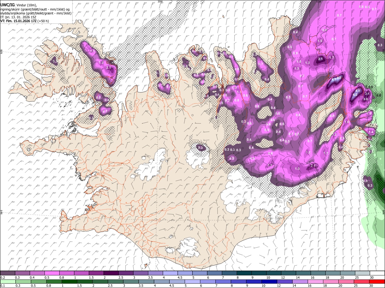
Task: Select the teal-gray 16 swatch, upper legend row
Action: [318, 273]
